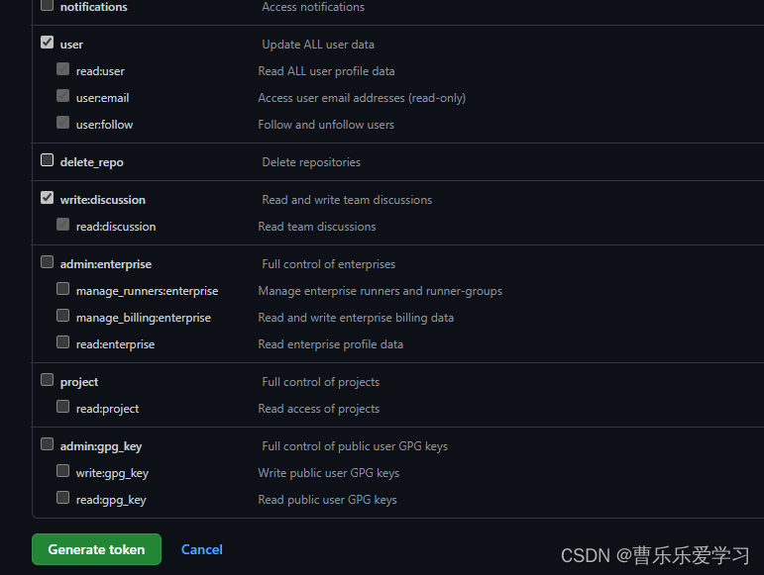Click 'Manage enterprise runners and runner-groups' text
764x575 pixels.
click(381, 291)
